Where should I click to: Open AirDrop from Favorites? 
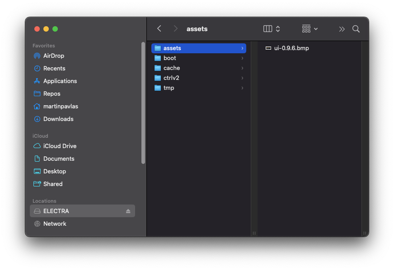point(82,56)
